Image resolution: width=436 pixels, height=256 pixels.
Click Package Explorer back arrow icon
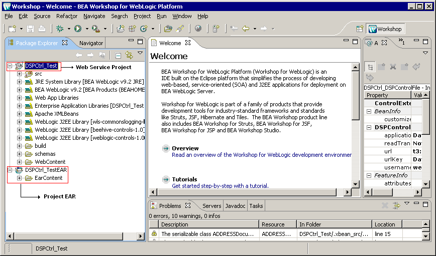(79, 55)
